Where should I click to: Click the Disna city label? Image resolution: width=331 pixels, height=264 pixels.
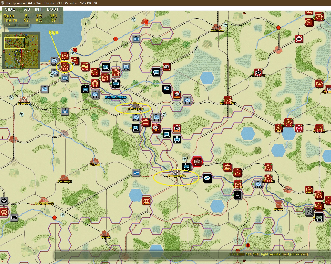(x=278, y=209)
